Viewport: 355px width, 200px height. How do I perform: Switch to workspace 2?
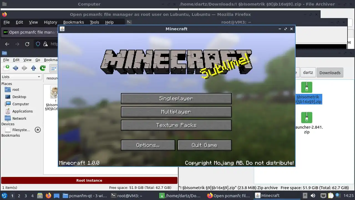pyautogui.click(x=19, y=196)
